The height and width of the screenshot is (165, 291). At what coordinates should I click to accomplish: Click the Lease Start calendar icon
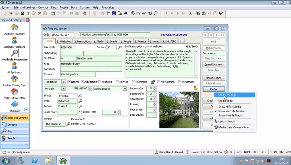coord(80,112)
